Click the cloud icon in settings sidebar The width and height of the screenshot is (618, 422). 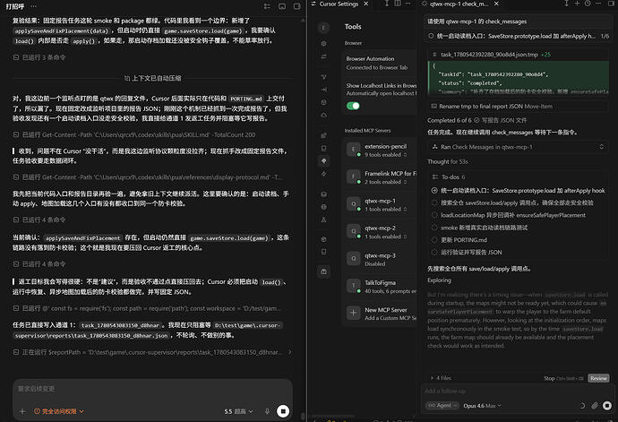323,116
